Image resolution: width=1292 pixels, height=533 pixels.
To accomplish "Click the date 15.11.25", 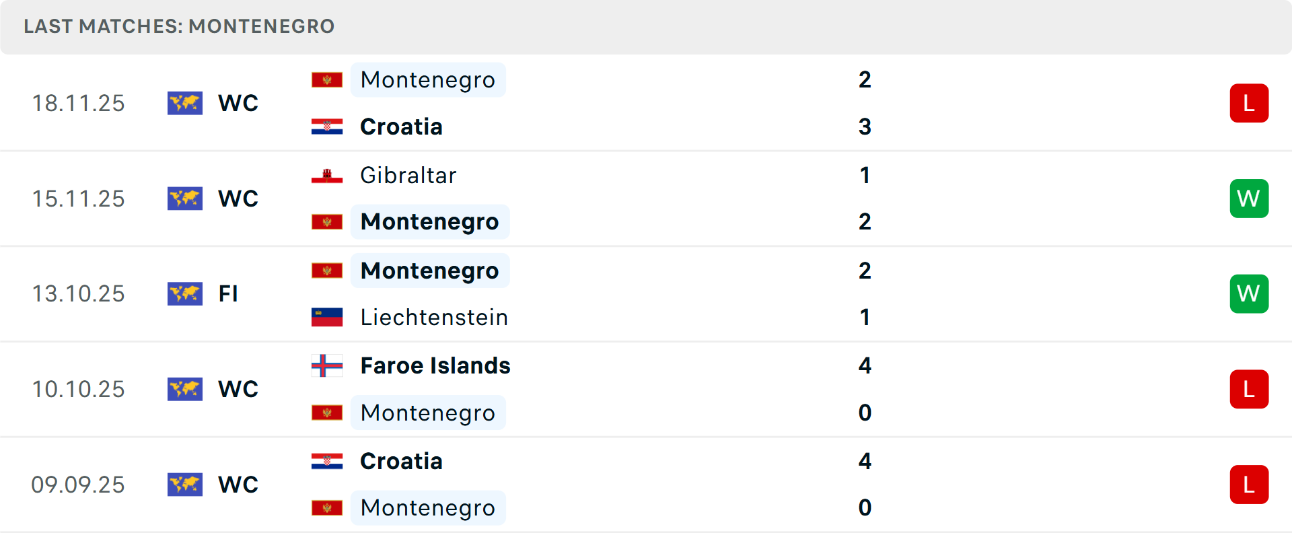I will point(78,198).
